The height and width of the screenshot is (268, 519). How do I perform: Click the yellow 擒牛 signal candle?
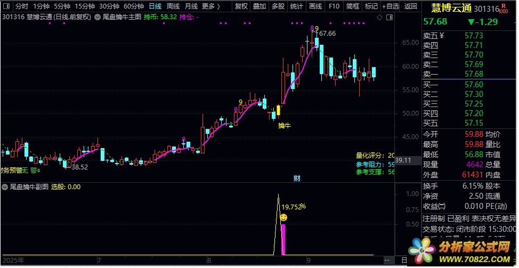point(278,110)
